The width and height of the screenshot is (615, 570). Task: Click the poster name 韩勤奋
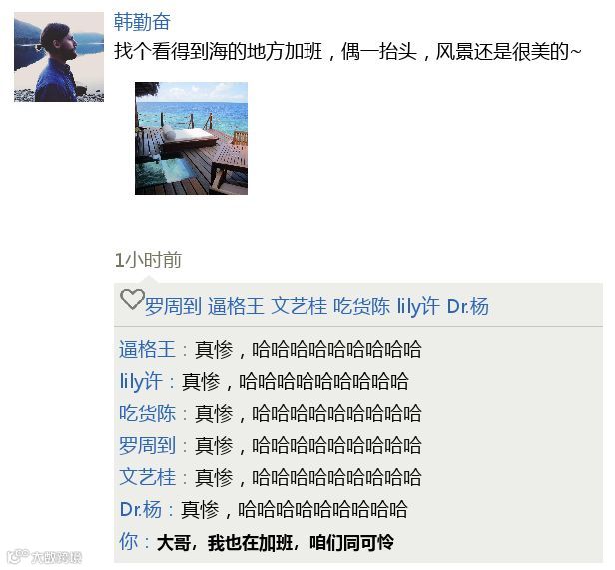[x=142, y=22]
